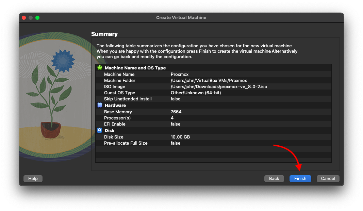
Task: Select the Guest OS Type row label
Action: coord(119,93)
